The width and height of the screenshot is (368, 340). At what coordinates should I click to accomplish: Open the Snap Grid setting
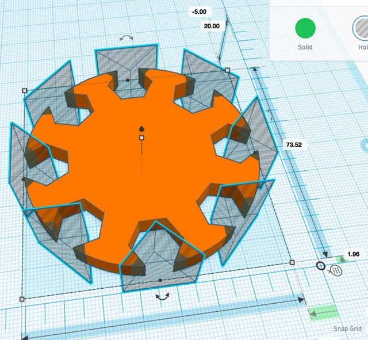click(x=348, y=329)
